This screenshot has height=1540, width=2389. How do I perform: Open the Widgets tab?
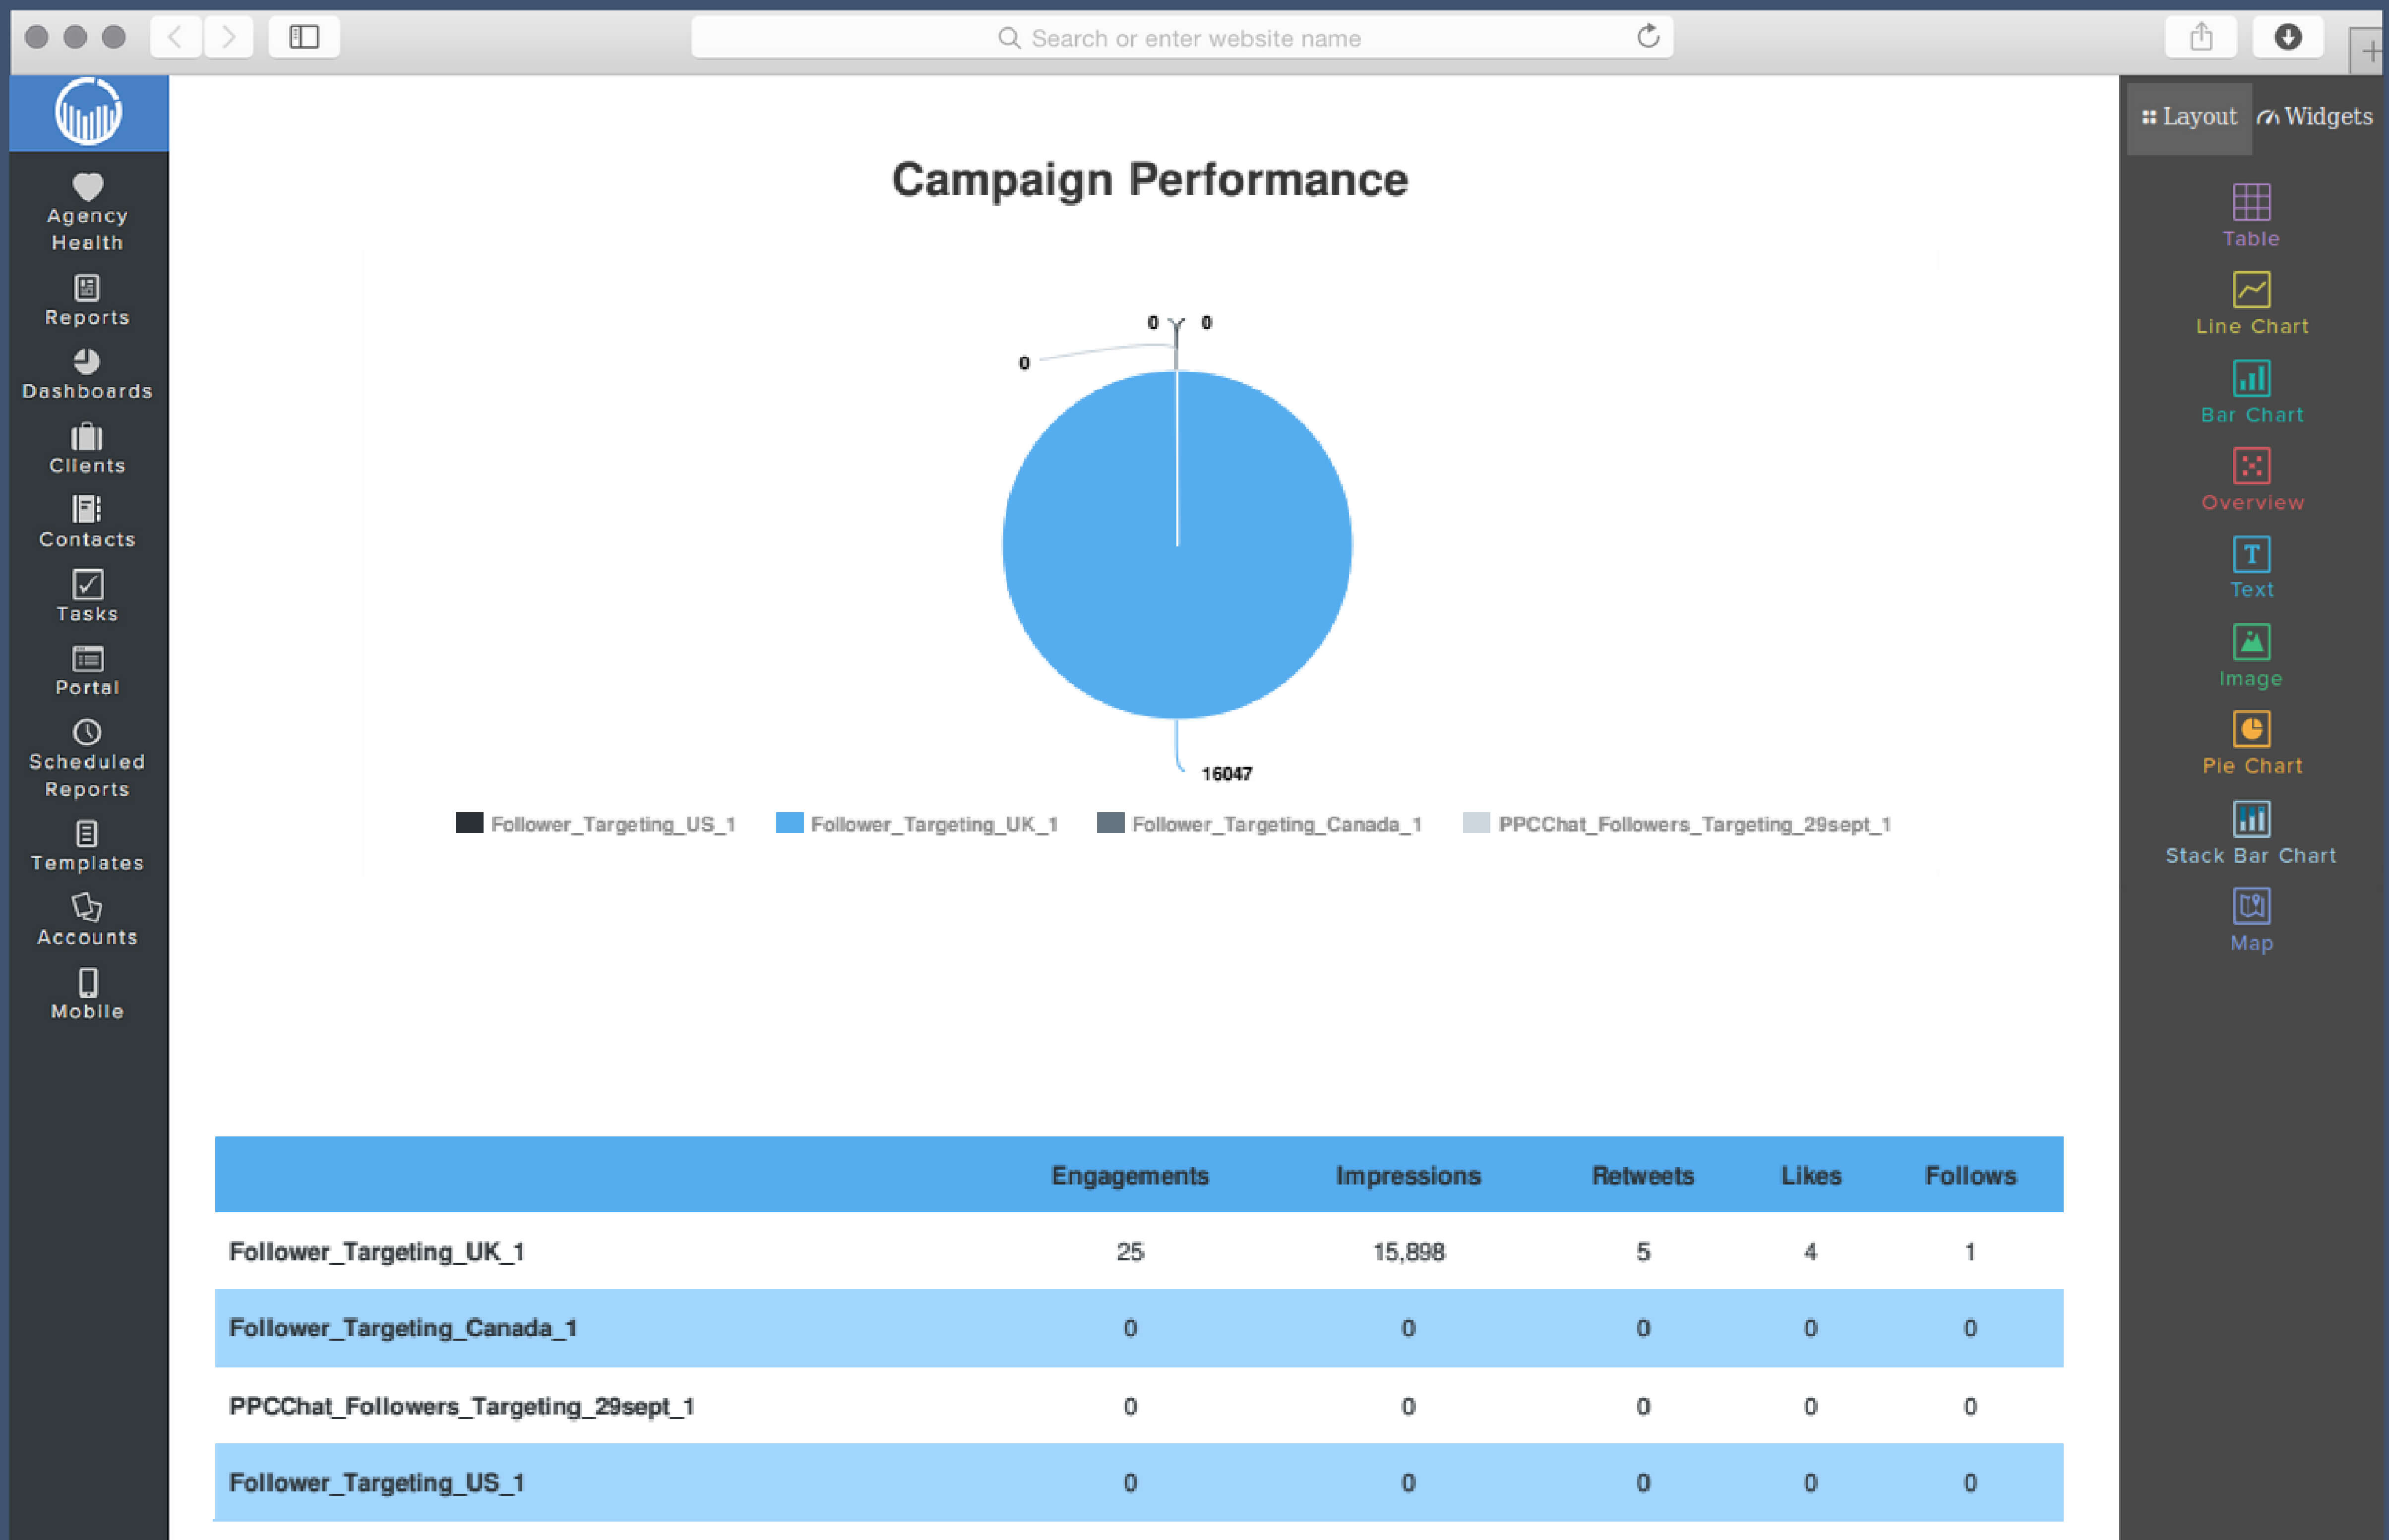(x=2314, y=117)
